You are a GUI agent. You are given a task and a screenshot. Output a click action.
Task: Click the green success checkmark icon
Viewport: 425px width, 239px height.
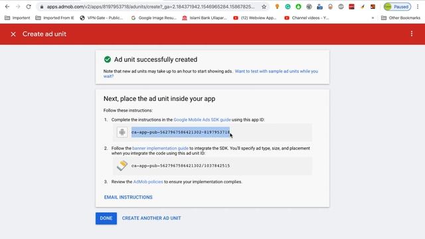[x=108, y=59]
